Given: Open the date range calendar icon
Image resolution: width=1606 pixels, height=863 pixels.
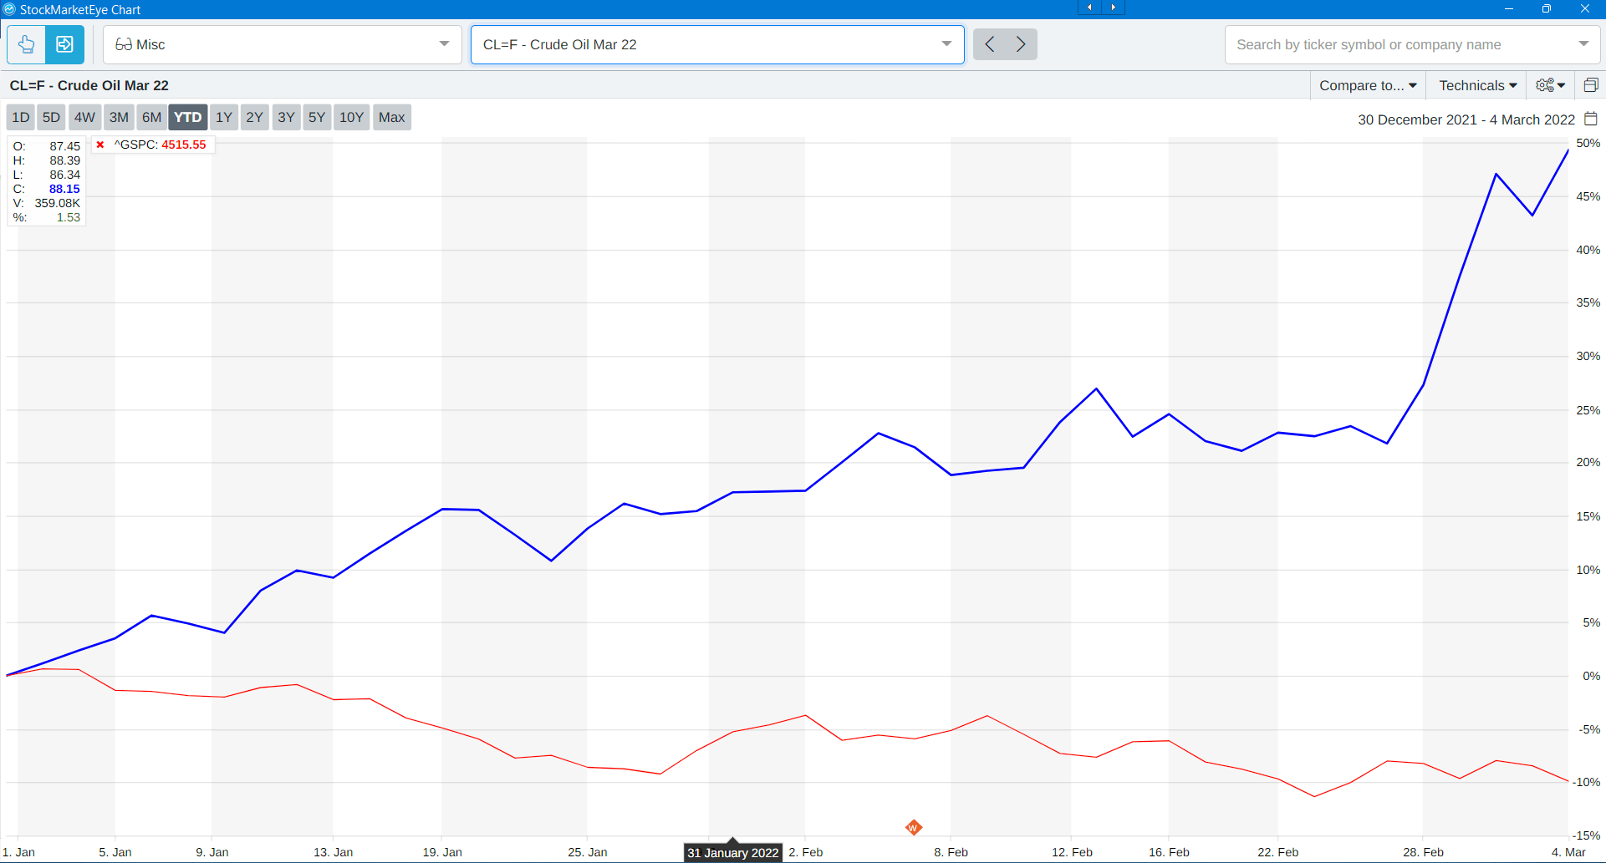Looking at the screenshot, I should [x=1591, y=119].
